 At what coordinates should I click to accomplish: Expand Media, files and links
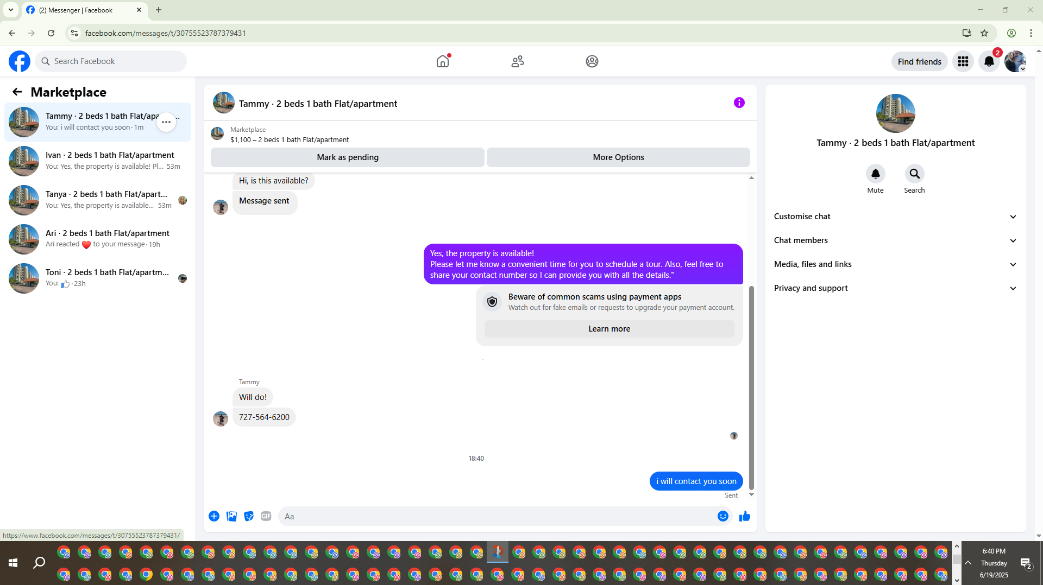(895, 264)
